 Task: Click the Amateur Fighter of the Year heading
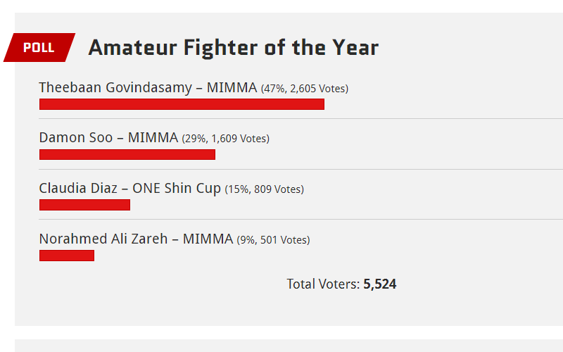point(234,48)
